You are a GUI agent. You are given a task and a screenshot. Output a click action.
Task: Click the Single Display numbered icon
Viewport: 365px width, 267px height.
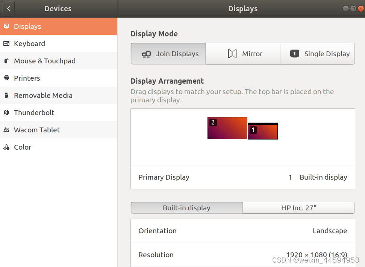pos(294,54)
